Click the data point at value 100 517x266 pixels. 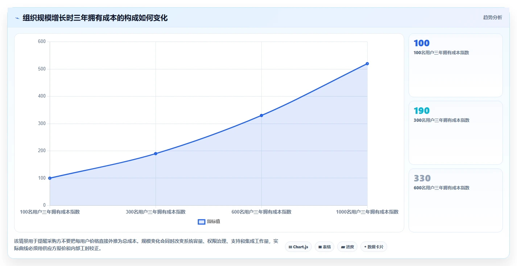click(50, 178)
